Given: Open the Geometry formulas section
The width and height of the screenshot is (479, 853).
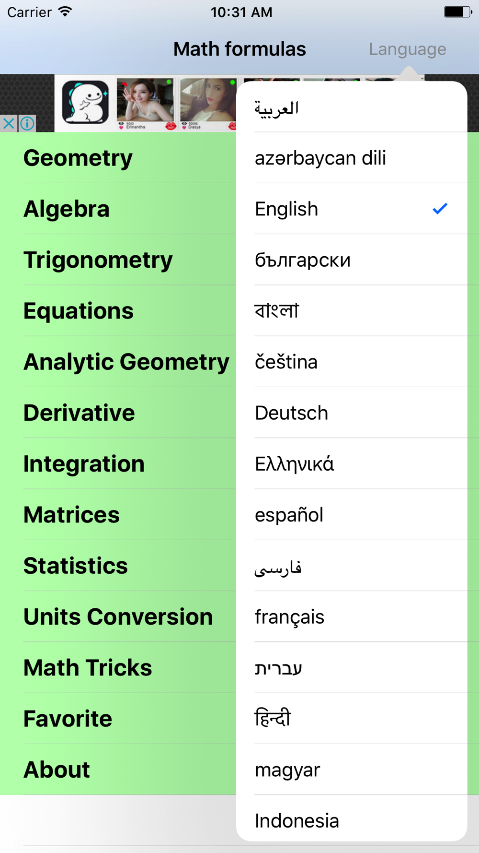Looking at the screenshot, I should [x=118, y=158].
